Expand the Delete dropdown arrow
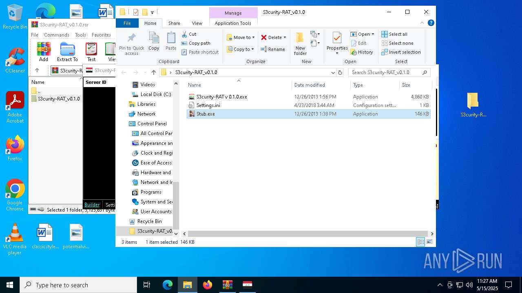 (x=285, y=37)
